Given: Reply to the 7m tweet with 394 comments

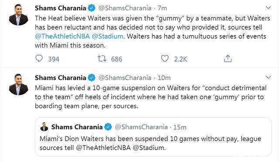Looking at the screenshot, I should [x=39, y=59].
